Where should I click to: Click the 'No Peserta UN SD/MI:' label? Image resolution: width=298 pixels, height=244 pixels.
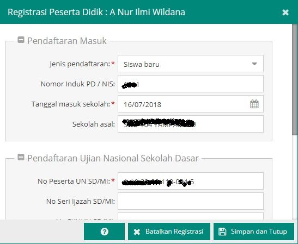coord(74,182)
